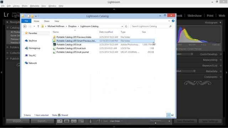This screenshot has width=228, height=128.
Task: Click Explorer forward navigation arrow
Action: pyautogui.click(x=30, y=26)
